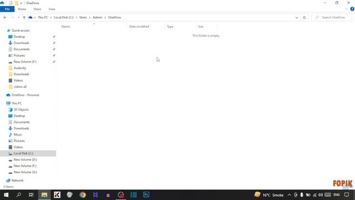Select This PC in navigation pane
The image size is (355, 200).
point(17,103)
